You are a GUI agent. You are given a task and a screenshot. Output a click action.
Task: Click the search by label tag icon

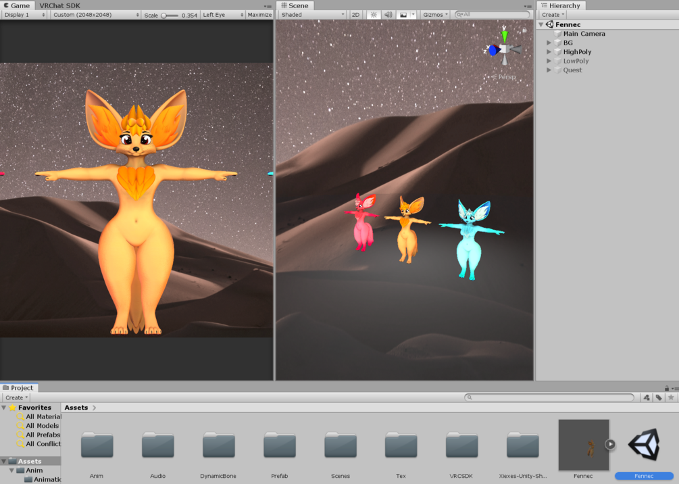[x=659, y=397]
